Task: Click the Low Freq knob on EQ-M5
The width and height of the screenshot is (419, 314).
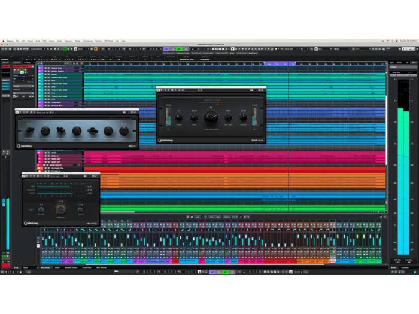Action: (29, 131)
